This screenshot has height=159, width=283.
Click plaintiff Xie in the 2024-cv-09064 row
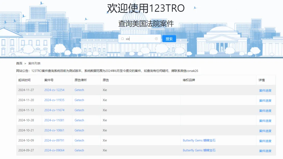click(x=105, y=150)
